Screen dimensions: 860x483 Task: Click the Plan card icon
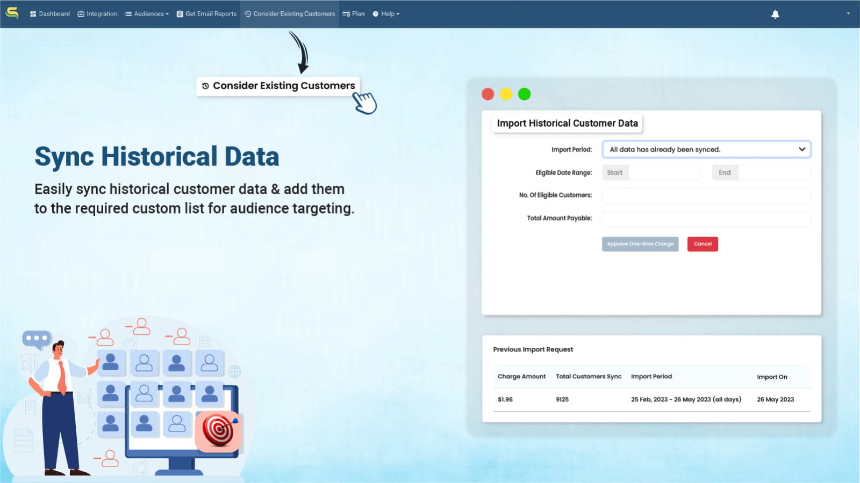[x=345, y=13]
